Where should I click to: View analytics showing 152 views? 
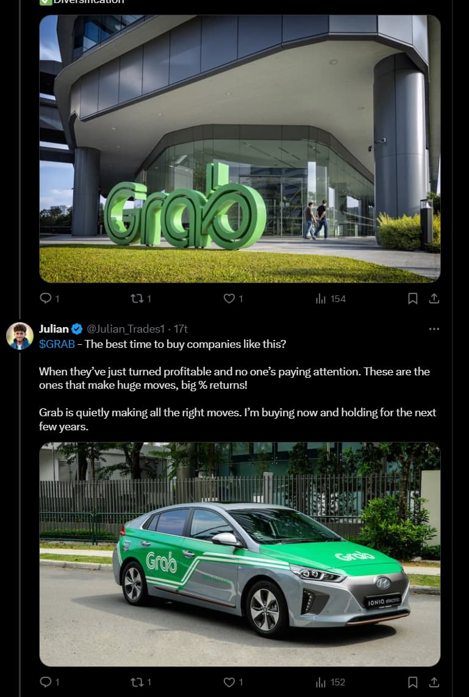(x=321, y=682)
